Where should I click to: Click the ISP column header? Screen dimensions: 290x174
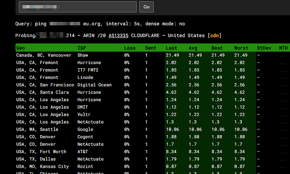(x=82, y=48)
